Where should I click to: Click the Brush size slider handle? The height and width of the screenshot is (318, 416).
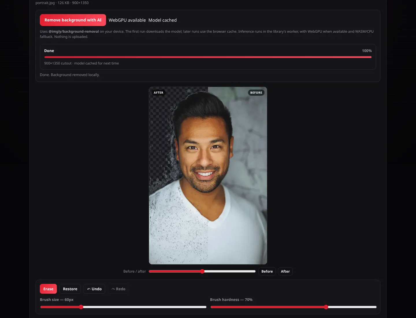coord(81,307)
